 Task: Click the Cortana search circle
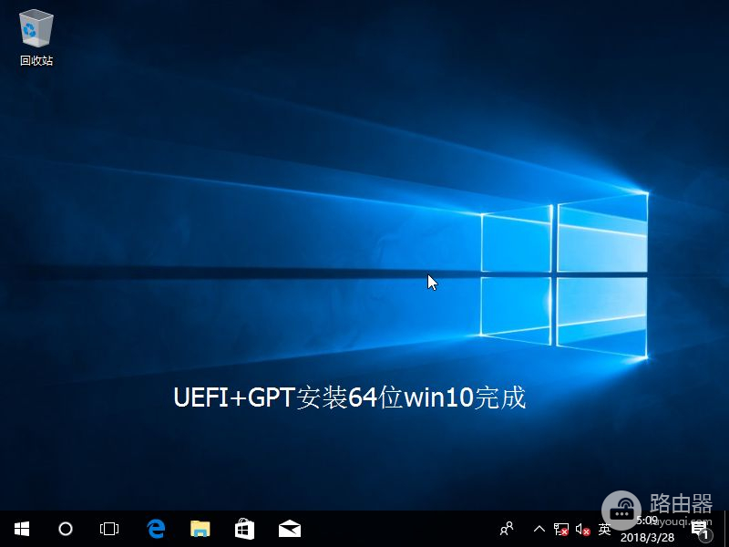[66, 529]
